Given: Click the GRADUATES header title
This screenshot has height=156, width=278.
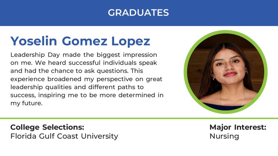Looking at the screenshot, I should pos(138,13).
